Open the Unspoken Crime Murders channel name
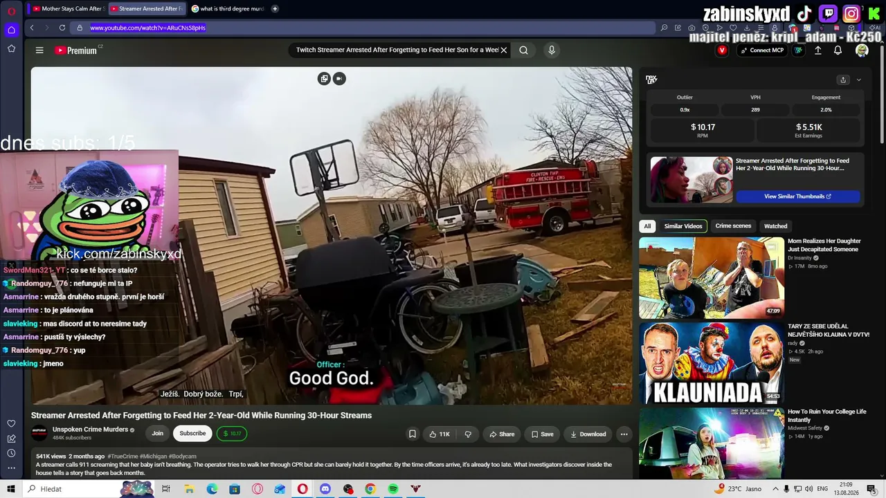This screenshot has height=498, width=886. 90,430
